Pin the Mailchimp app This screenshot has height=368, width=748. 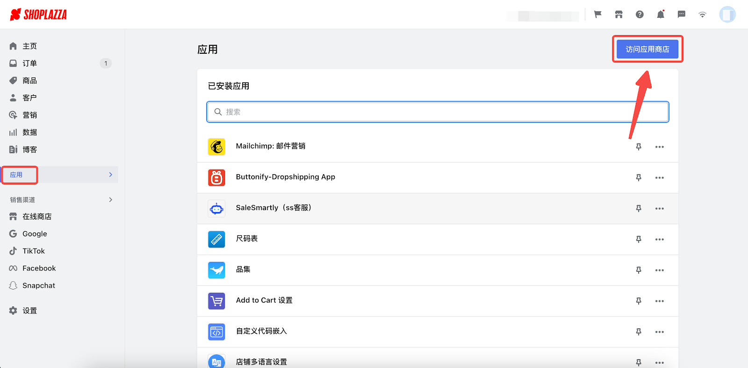click(x=639, y=147)
